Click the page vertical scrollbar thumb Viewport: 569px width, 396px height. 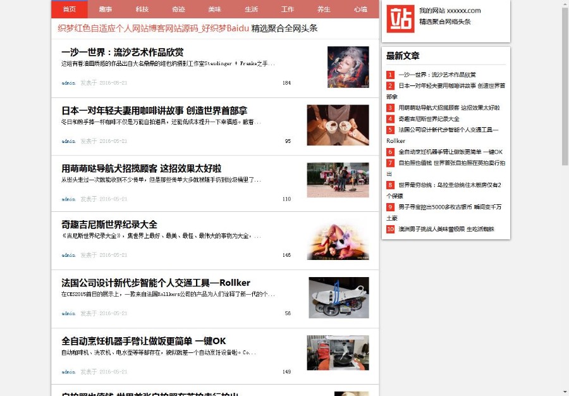coord(565,86)
